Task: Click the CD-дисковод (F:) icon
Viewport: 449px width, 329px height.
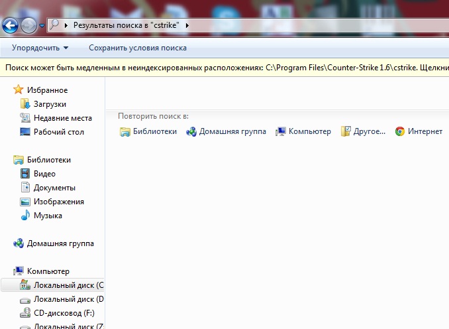Action: 25,312
